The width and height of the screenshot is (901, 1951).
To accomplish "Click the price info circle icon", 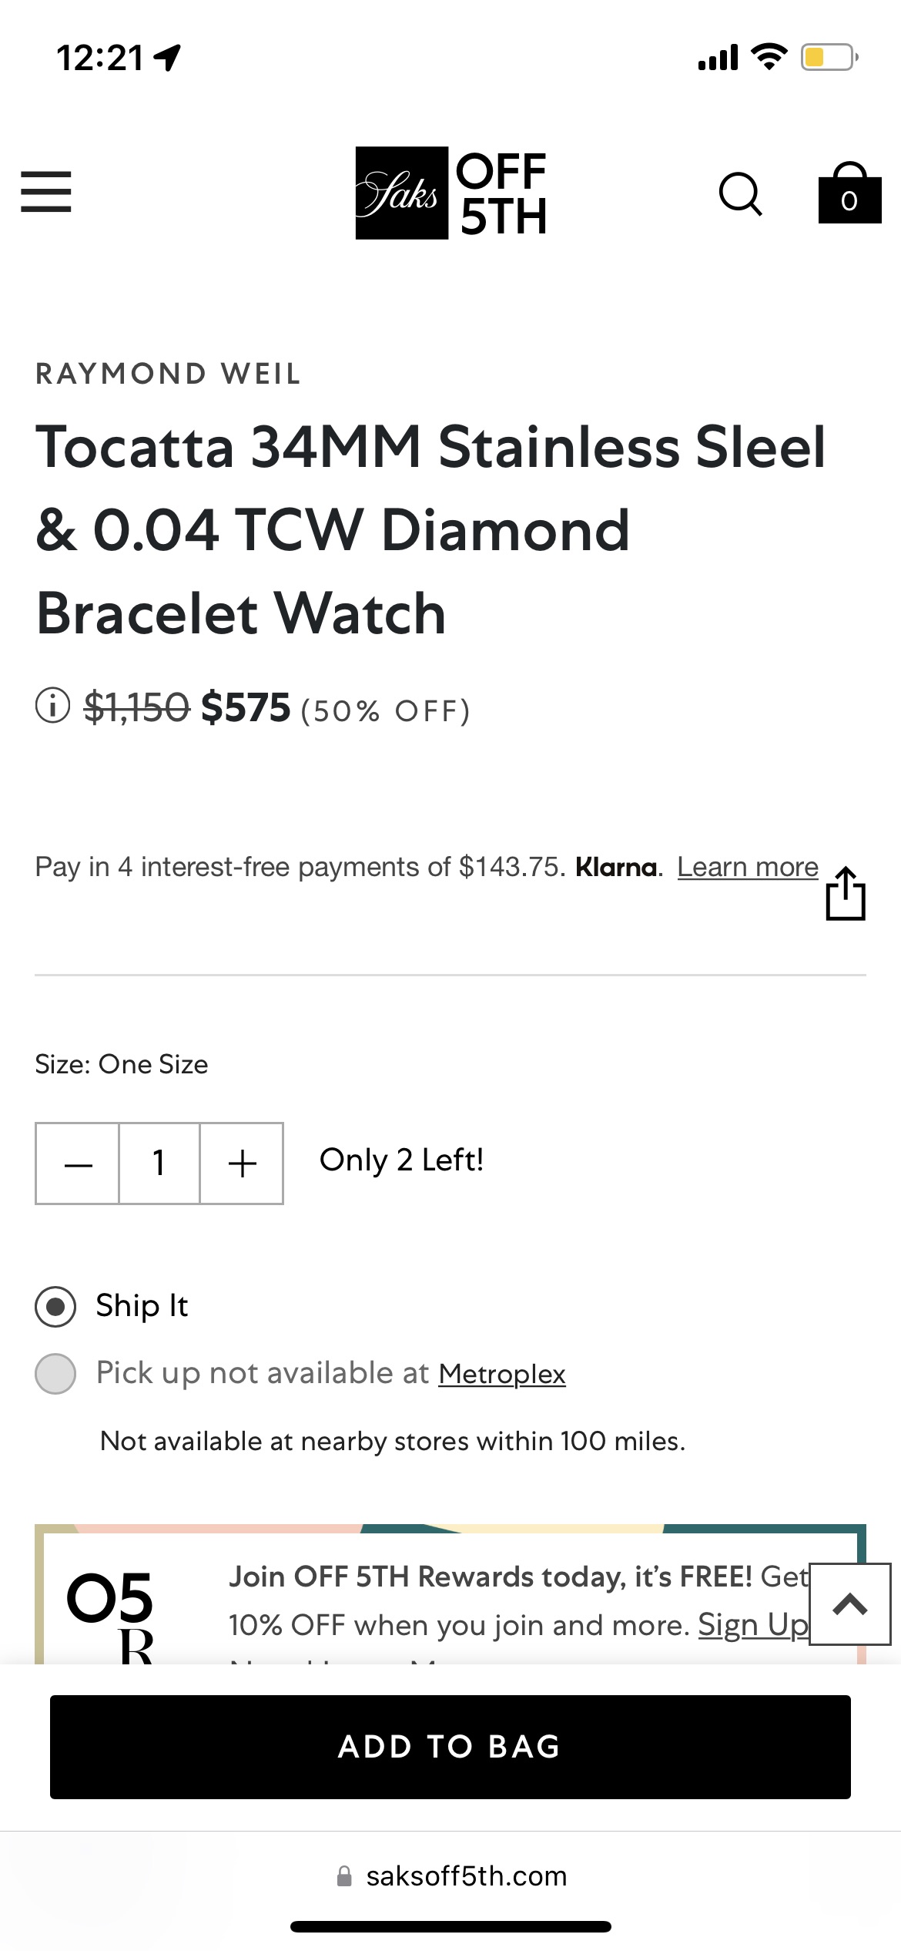I will (x=52, y=705).
